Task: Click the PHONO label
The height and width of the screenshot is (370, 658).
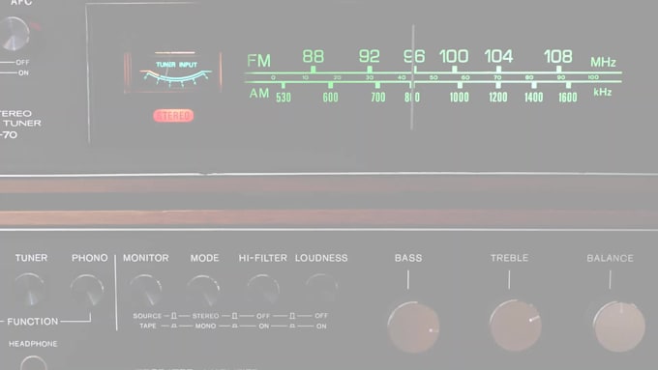Action: pos(89,258)
